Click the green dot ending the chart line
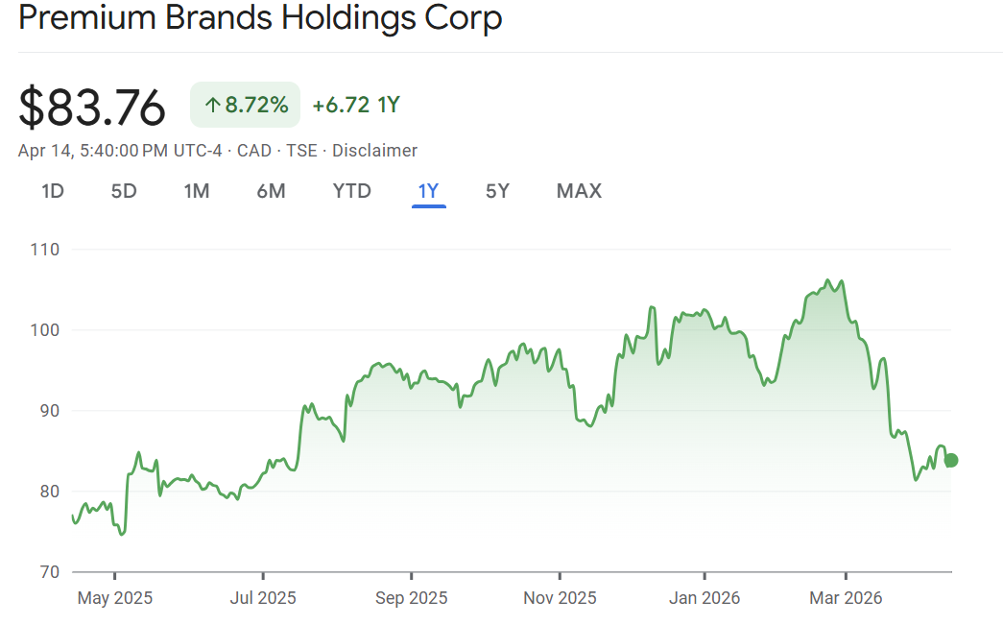 coord(950,460)
